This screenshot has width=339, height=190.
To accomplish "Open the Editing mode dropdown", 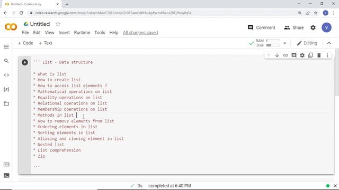I will pos(307,43).
